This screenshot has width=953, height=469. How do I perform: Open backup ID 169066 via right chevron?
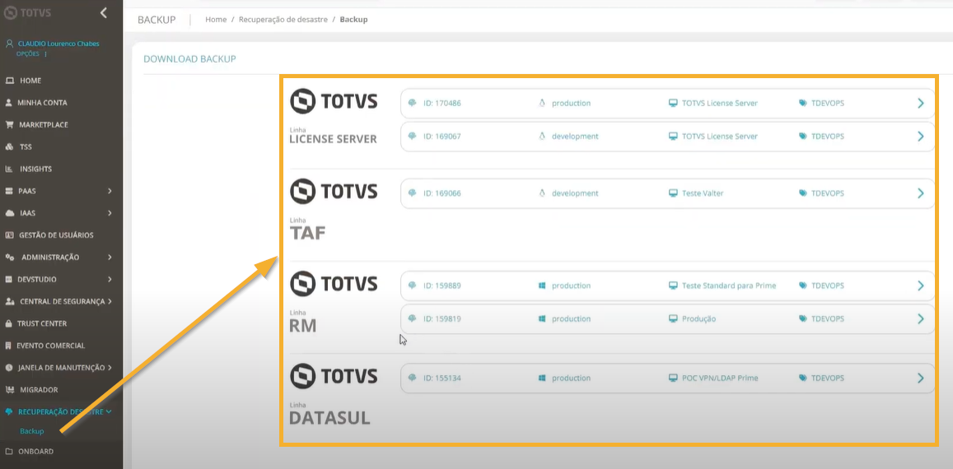click(921, 193)
